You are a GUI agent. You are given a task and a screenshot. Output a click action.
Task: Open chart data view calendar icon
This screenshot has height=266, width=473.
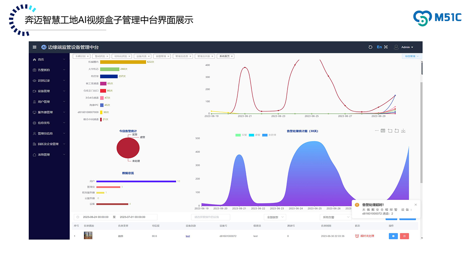(383, 131)
